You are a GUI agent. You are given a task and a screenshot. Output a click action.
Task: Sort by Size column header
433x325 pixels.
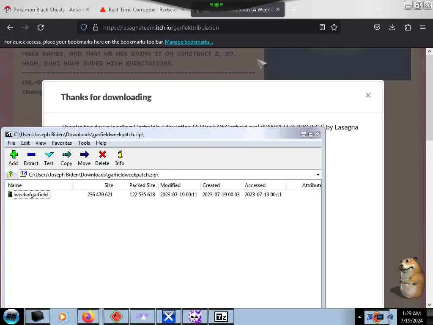click(95, 185)
